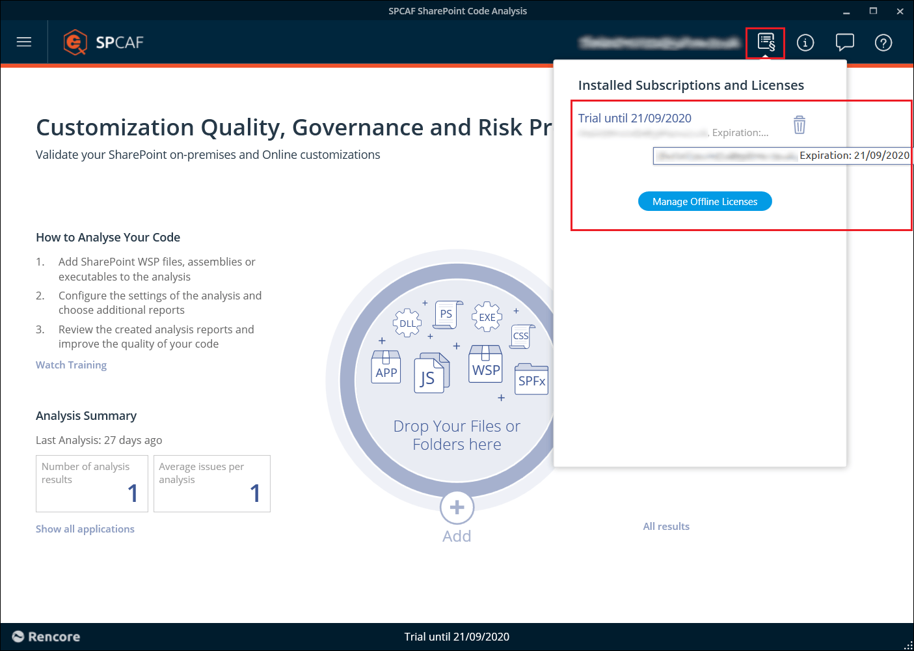Click the WSP package icon
This screenshot has width=914, height=651.
coord(486,364)
